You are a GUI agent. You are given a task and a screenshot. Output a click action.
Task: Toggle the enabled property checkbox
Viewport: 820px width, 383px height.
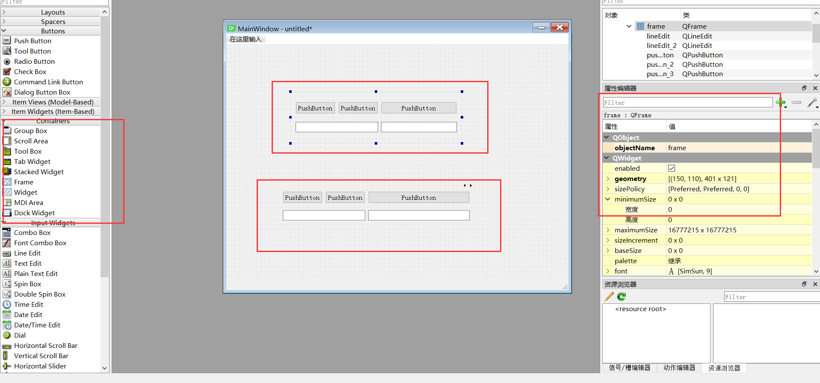(x=672, y=168)
